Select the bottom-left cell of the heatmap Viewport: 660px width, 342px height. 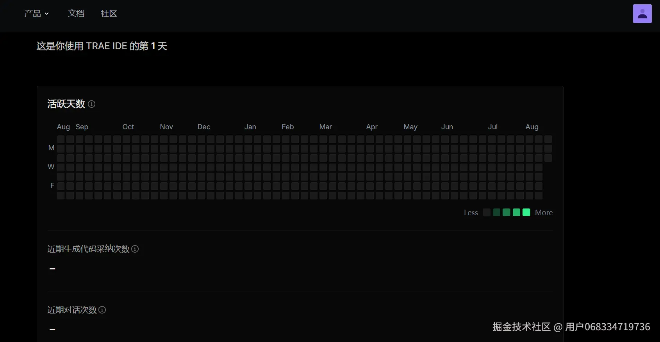61,195
